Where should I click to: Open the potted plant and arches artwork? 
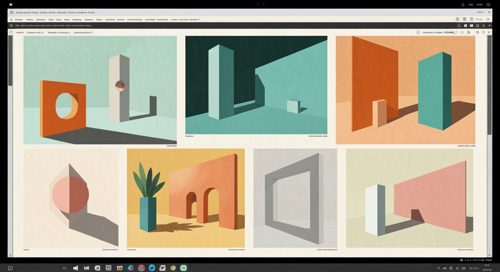pos(186,198)
